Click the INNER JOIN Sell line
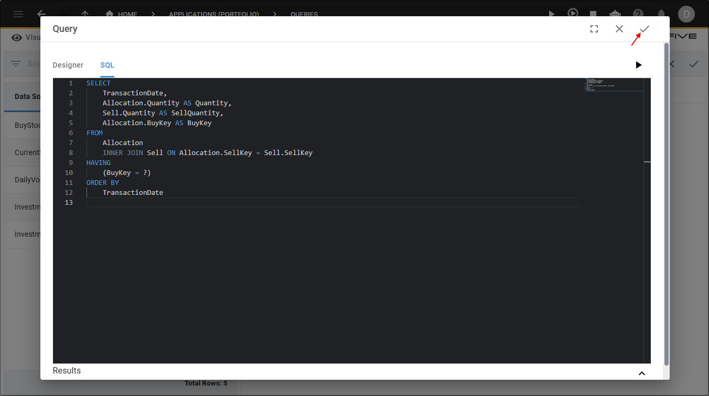Viewport: 709px width, 396px height. [208, 153]
